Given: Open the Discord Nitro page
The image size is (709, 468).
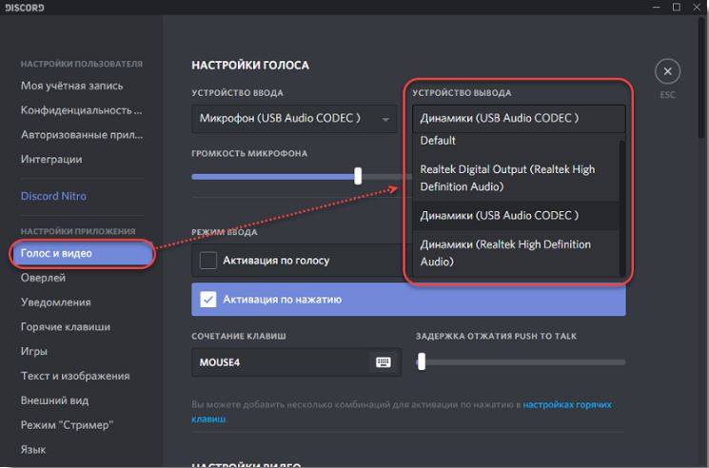Looking at the screenshot, I should (53, 196).
